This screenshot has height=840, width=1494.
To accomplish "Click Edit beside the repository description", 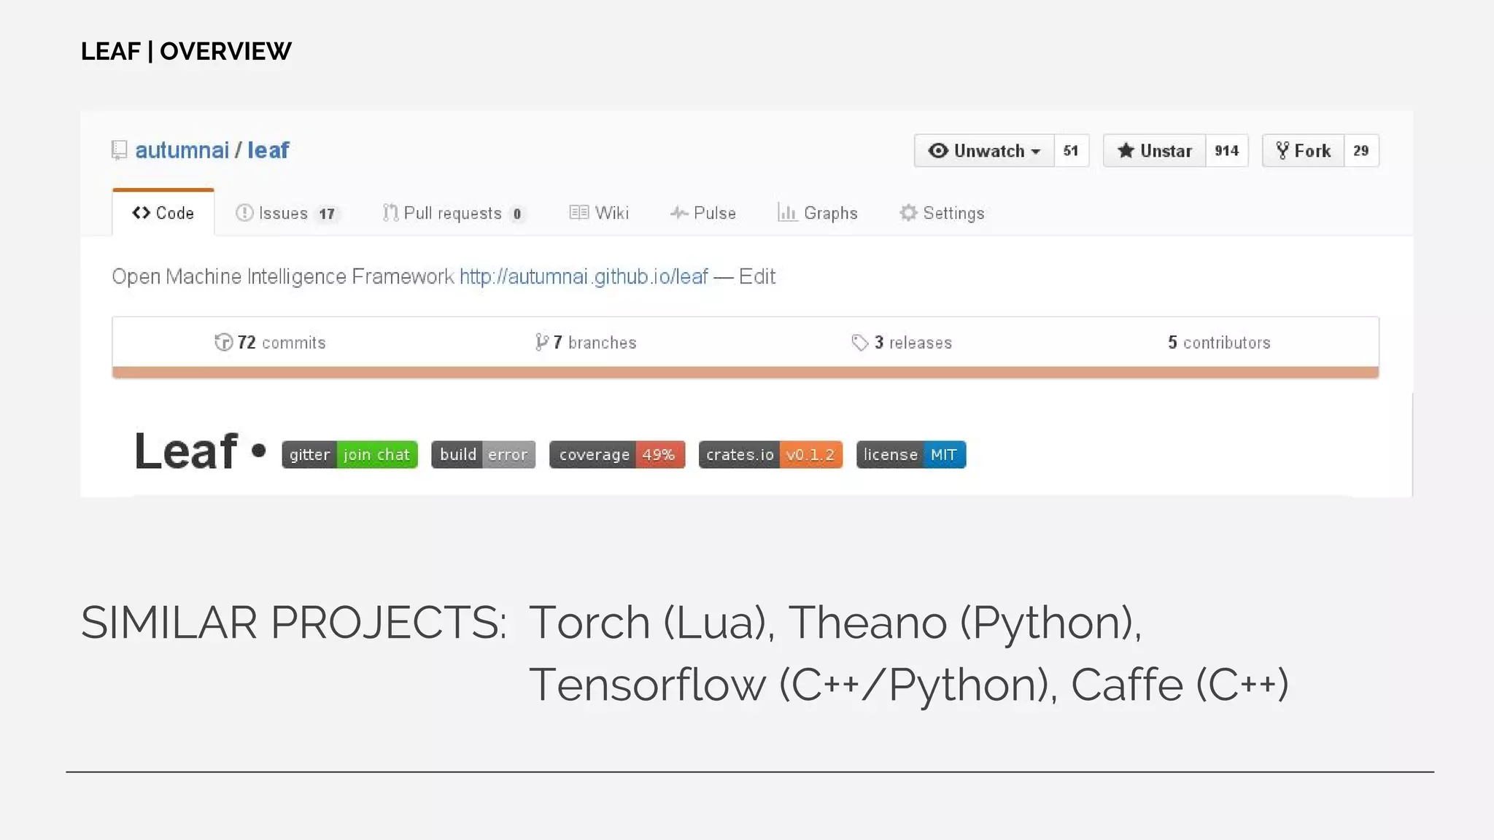I will click(756, 276).
